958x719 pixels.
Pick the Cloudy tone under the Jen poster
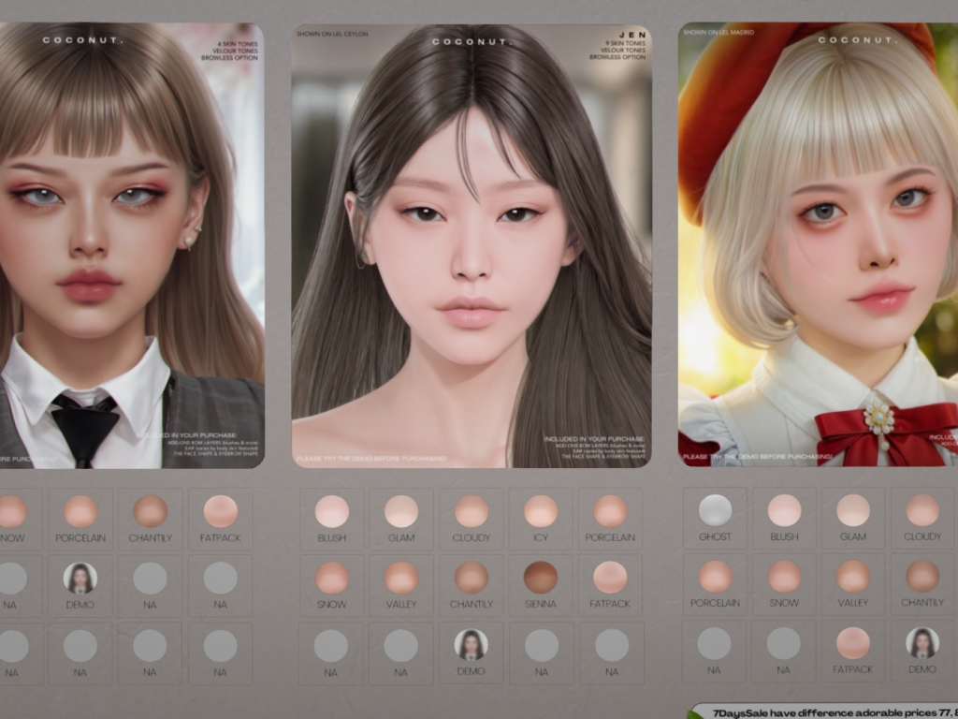tap(471, 511)
